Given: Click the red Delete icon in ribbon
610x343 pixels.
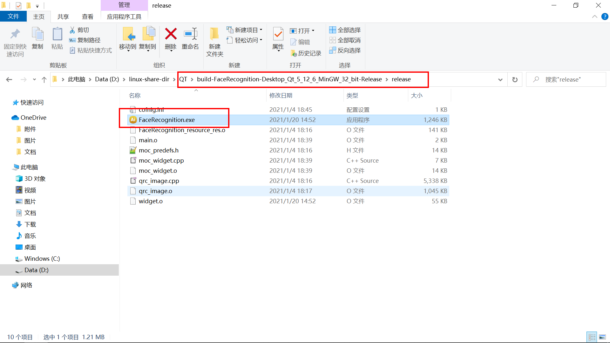Looking at the screenshot, I should click(x=171, y=34).
